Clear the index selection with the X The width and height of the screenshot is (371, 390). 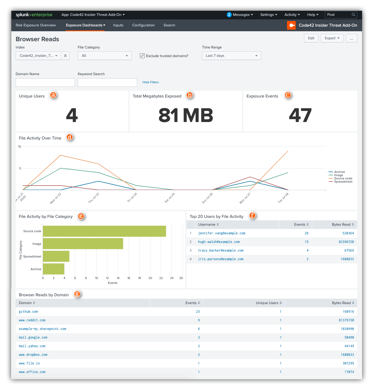(x=65, y=56)
